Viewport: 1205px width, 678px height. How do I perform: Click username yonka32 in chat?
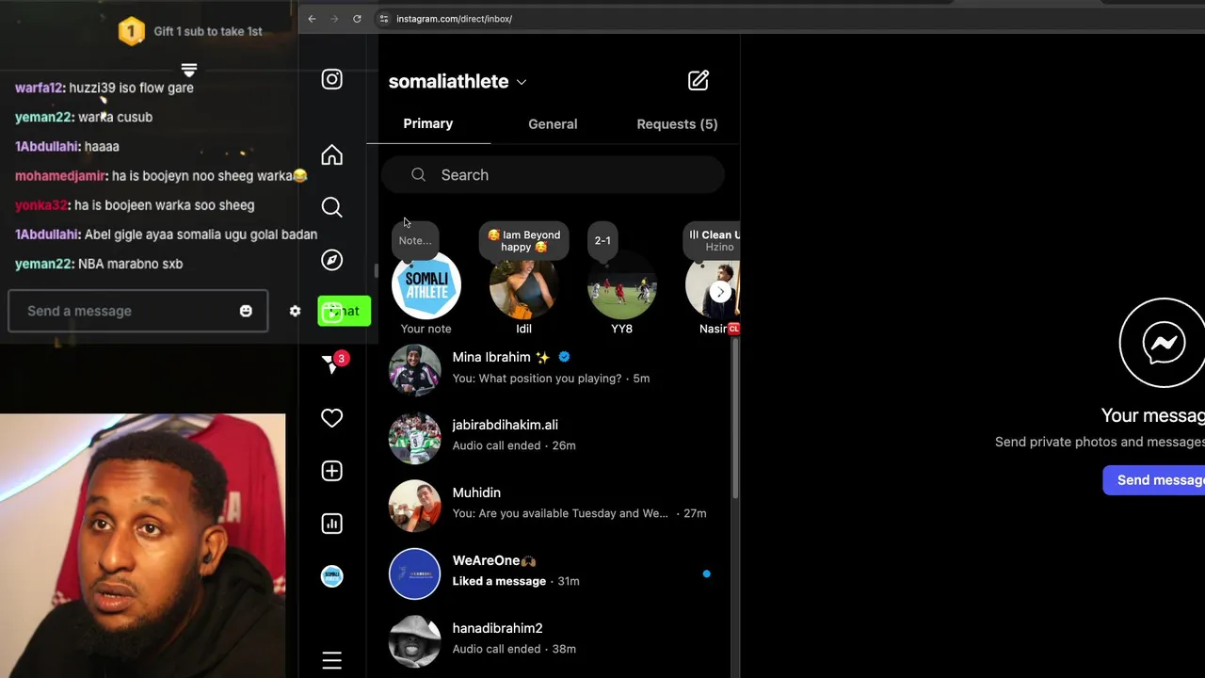[40, 205]
